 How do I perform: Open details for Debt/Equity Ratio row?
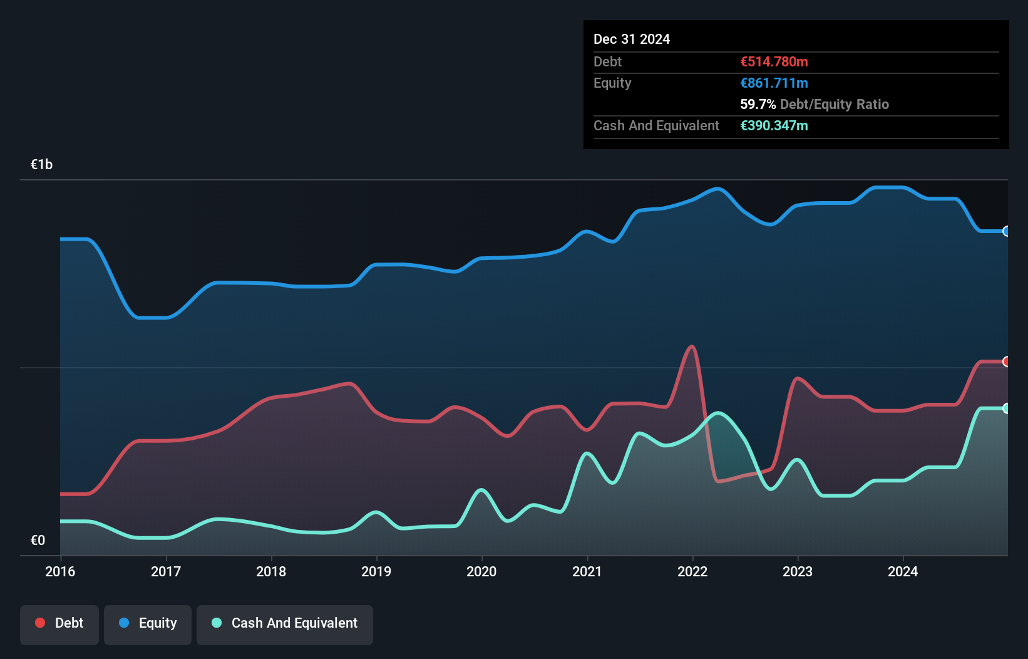tap(815, 104)
